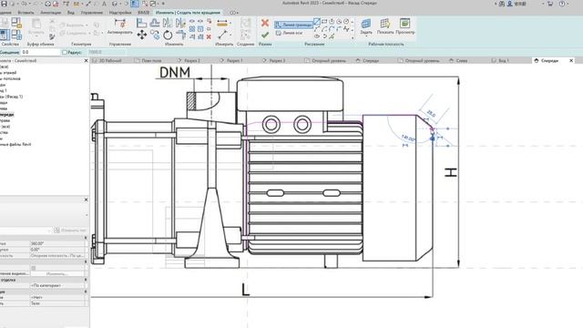Select the Trim/Extend tool icon

180,35
